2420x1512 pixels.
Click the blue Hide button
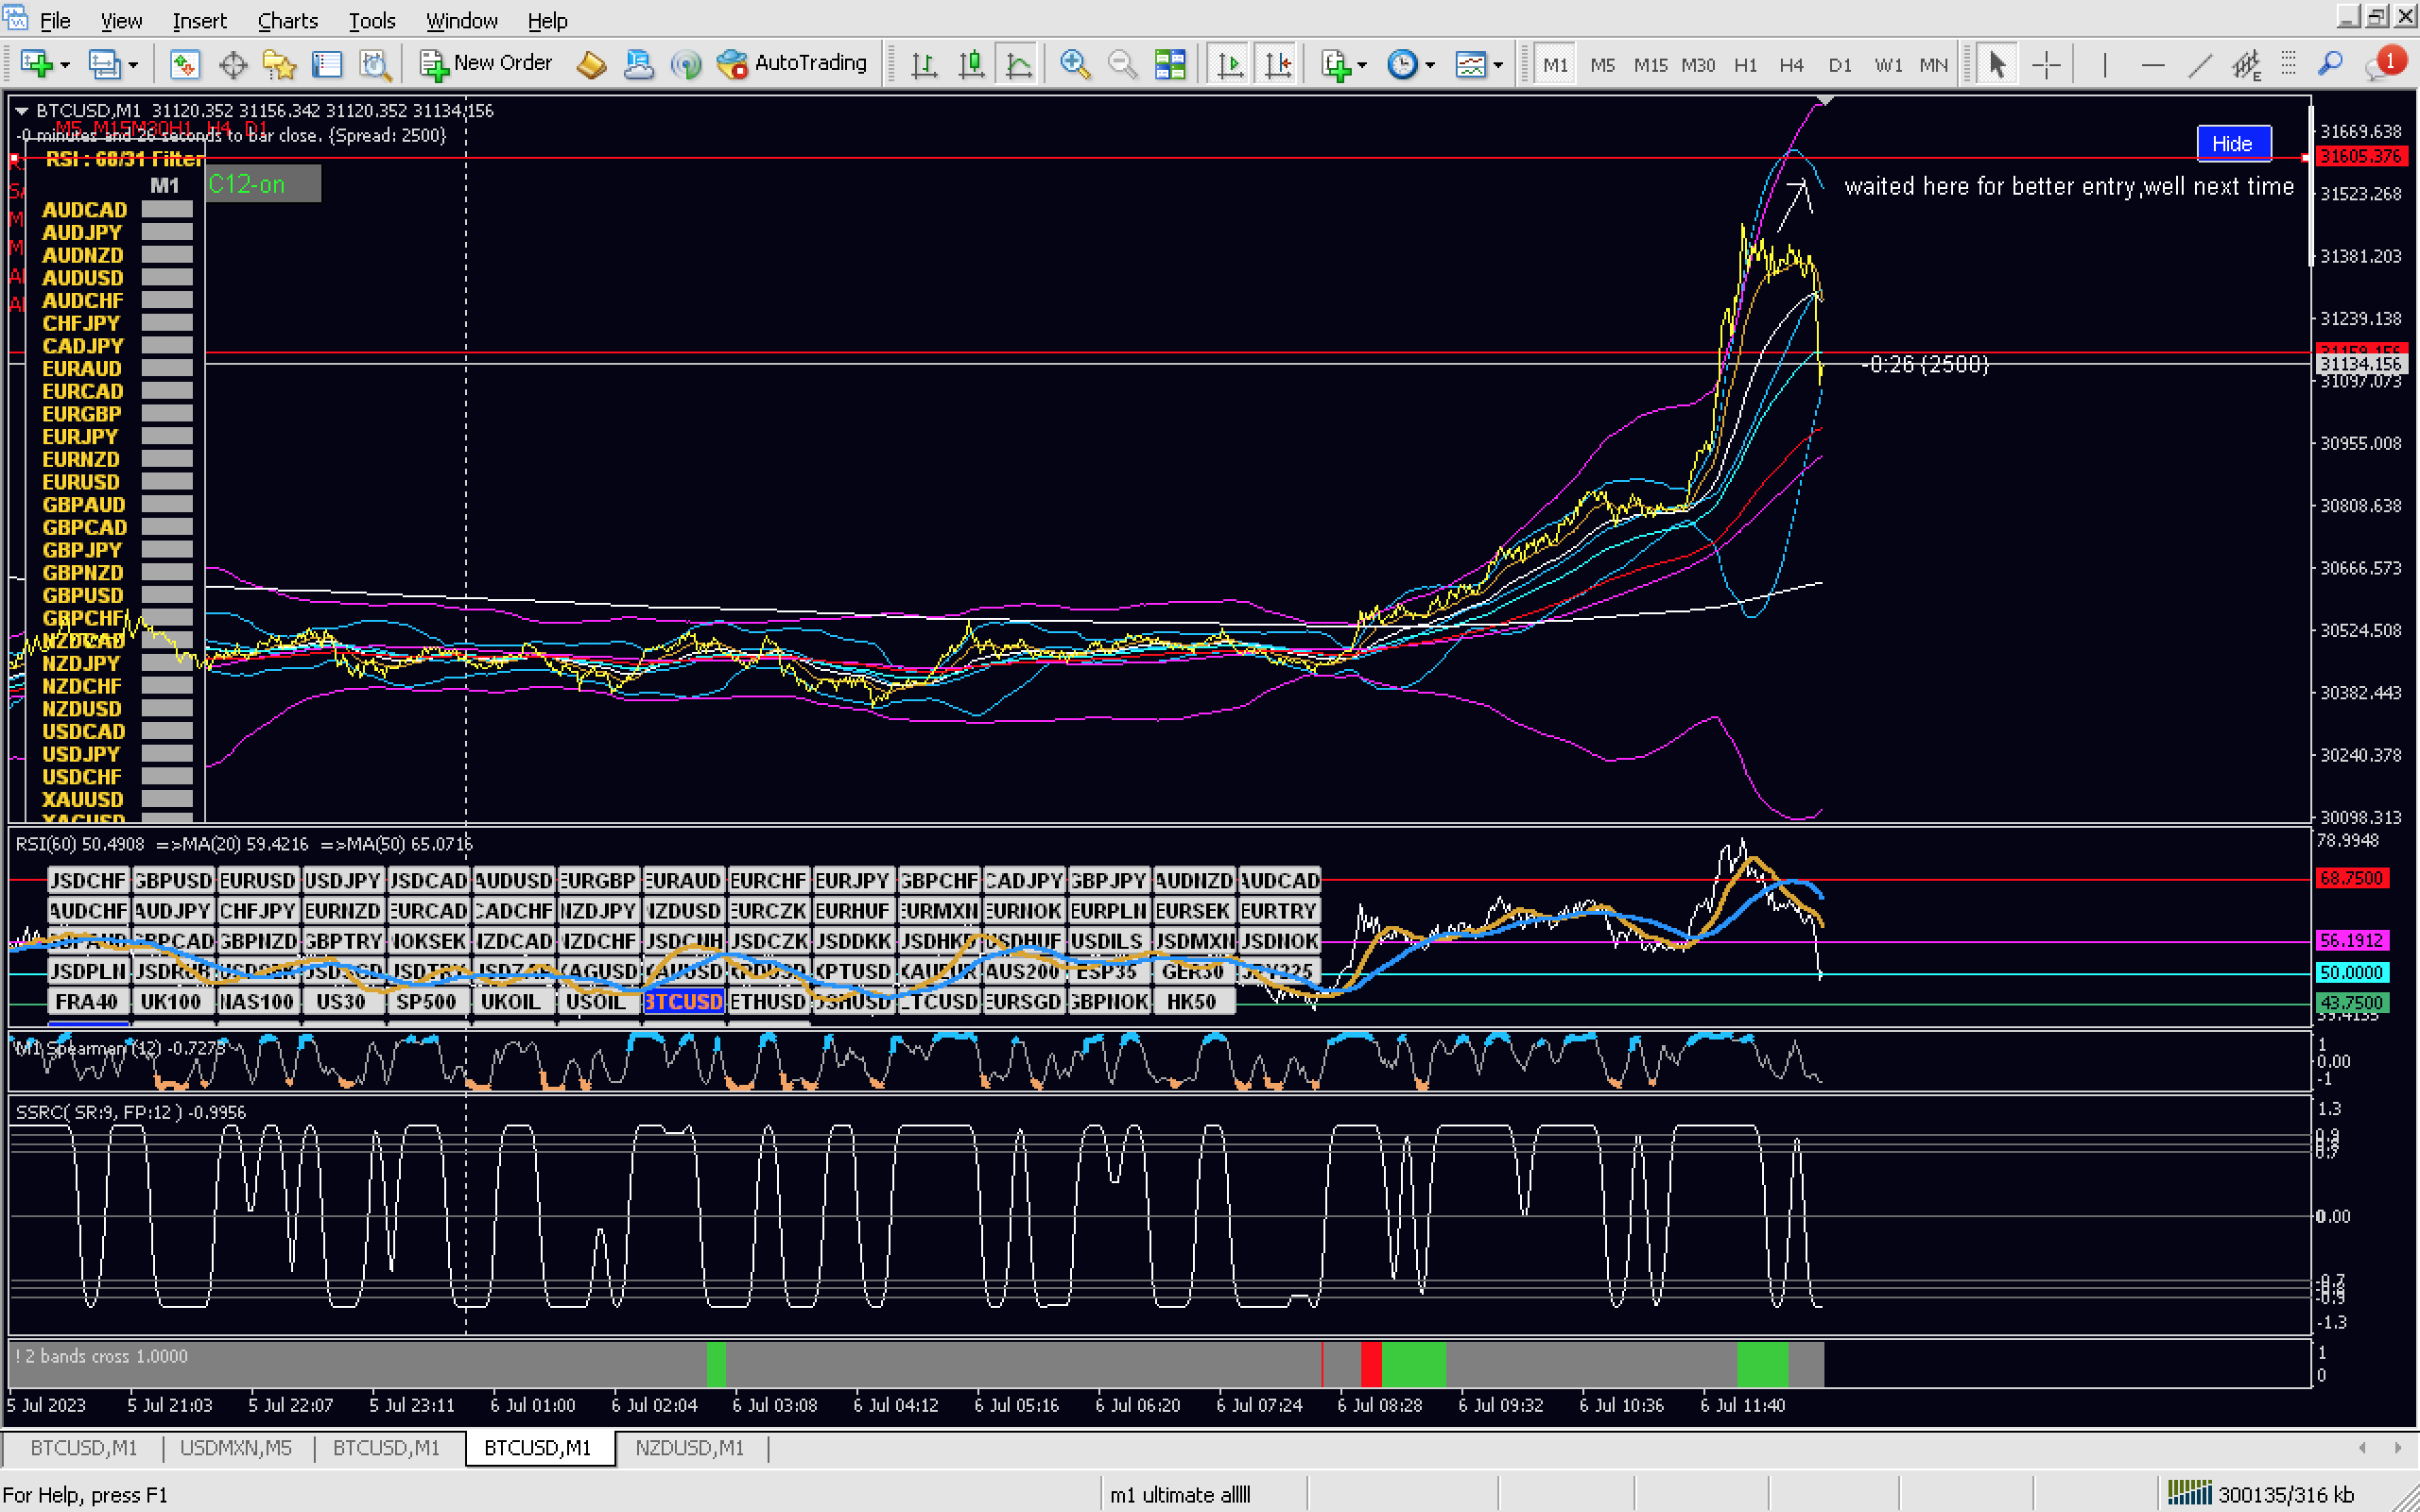(x=2232, y=143)
